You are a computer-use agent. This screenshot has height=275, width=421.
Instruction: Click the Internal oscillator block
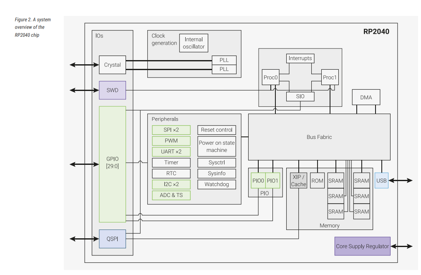(x=193, y=43)
